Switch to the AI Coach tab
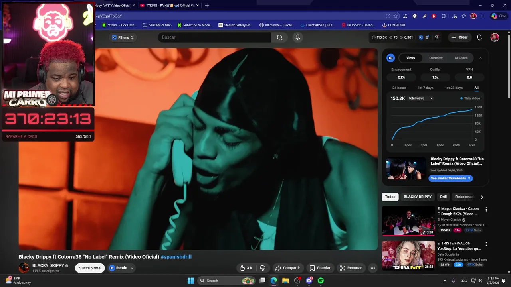Screen dimensions: 511x287 [461, 58]
